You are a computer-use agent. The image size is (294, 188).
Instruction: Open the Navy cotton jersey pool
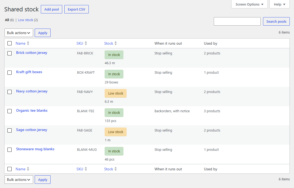[32, 91]
